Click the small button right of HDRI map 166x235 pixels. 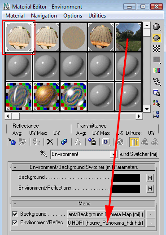coord(150,223)
